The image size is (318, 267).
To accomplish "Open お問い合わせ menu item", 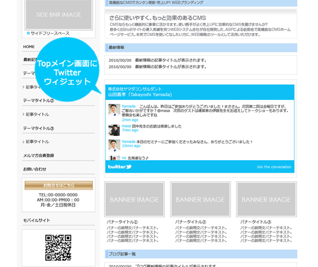I will click(x=35, y=169).
